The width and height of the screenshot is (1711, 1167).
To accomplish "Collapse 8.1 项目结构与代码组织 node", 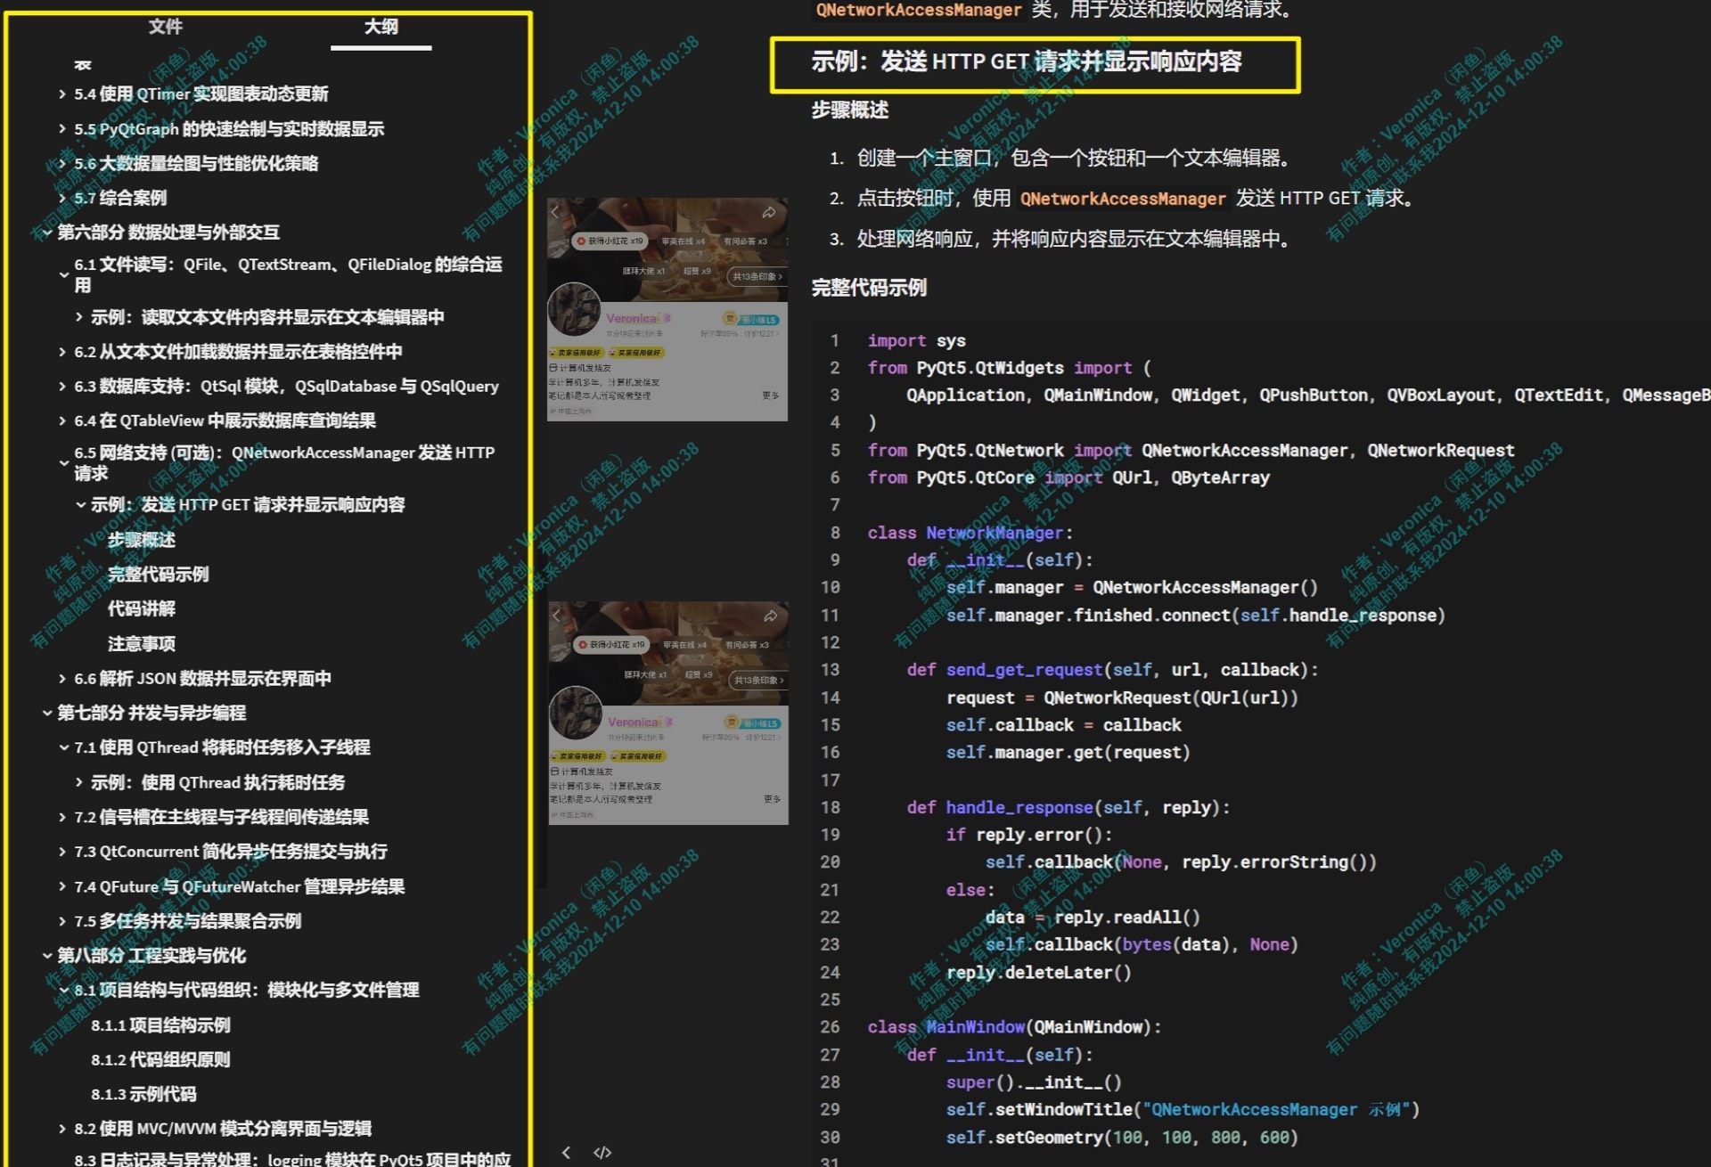I will coord(63,990).
